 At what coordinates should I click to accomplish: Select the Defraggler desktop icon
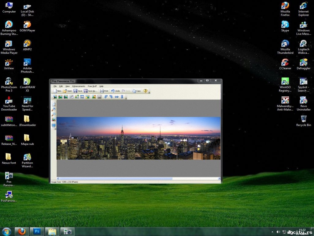[x=304, y=64]
